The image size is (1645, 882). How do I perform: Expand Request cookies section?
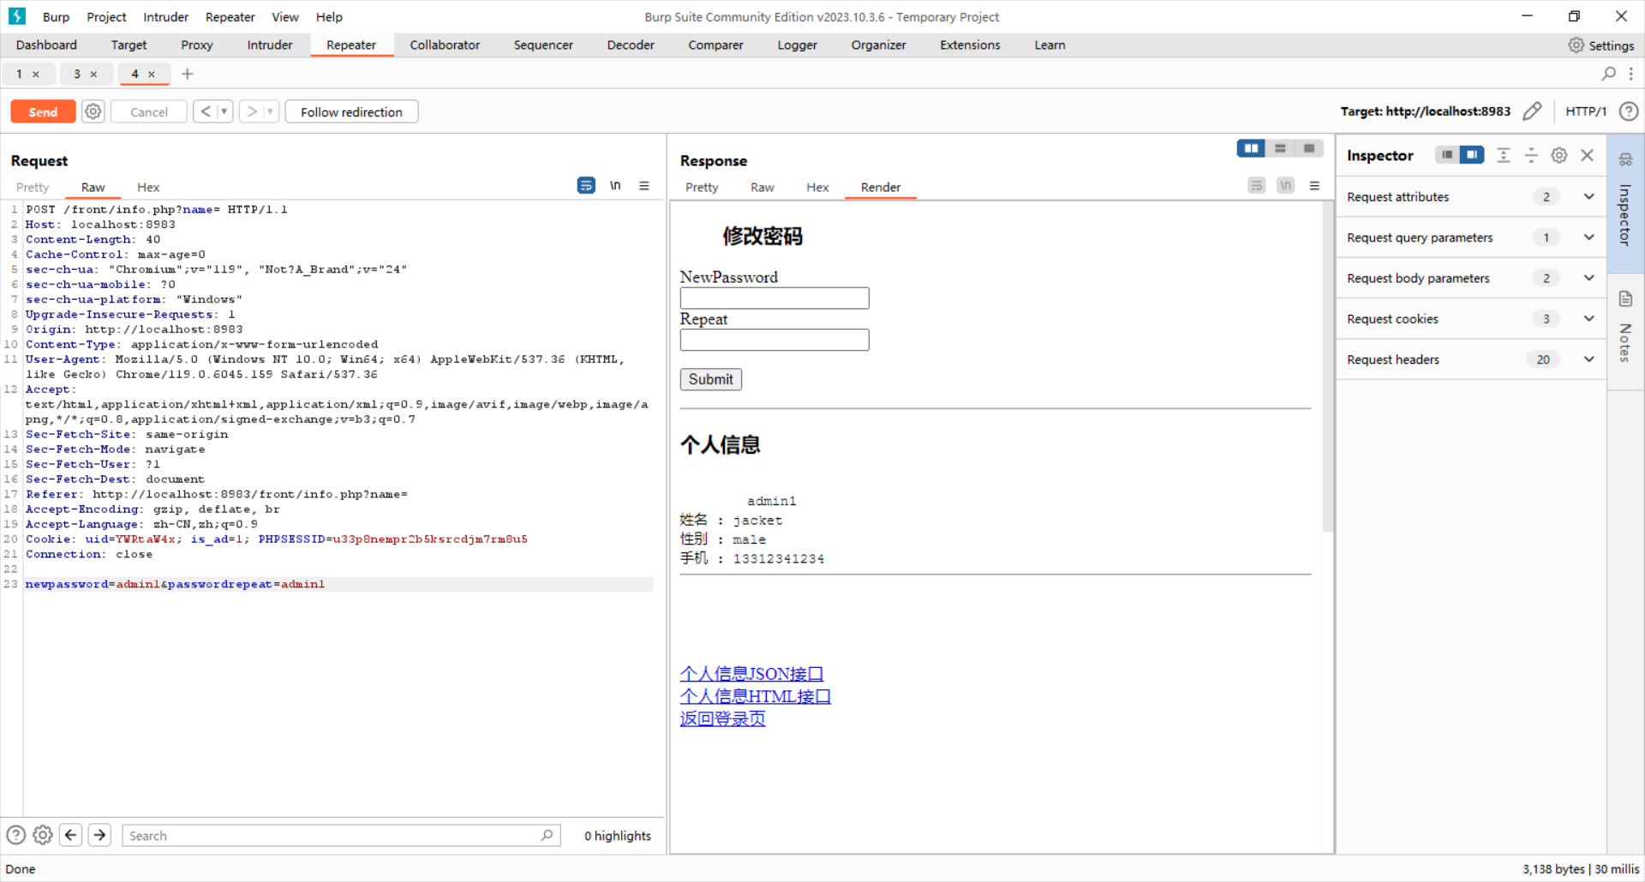(1588, 319)
